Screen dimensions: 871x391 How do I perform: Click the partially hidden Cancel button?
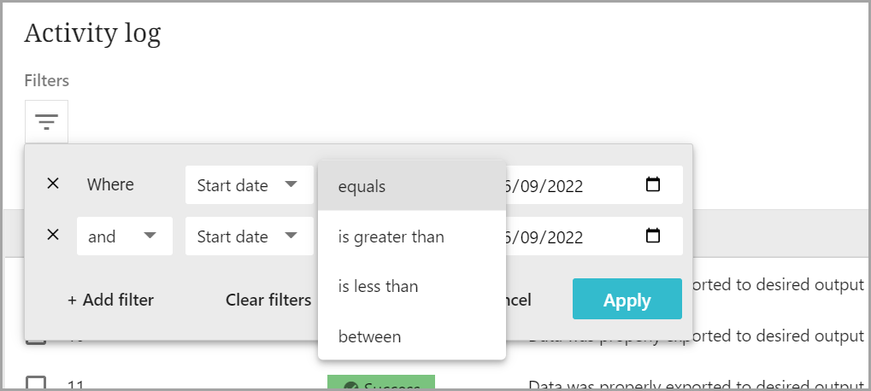tap(520, 300)
